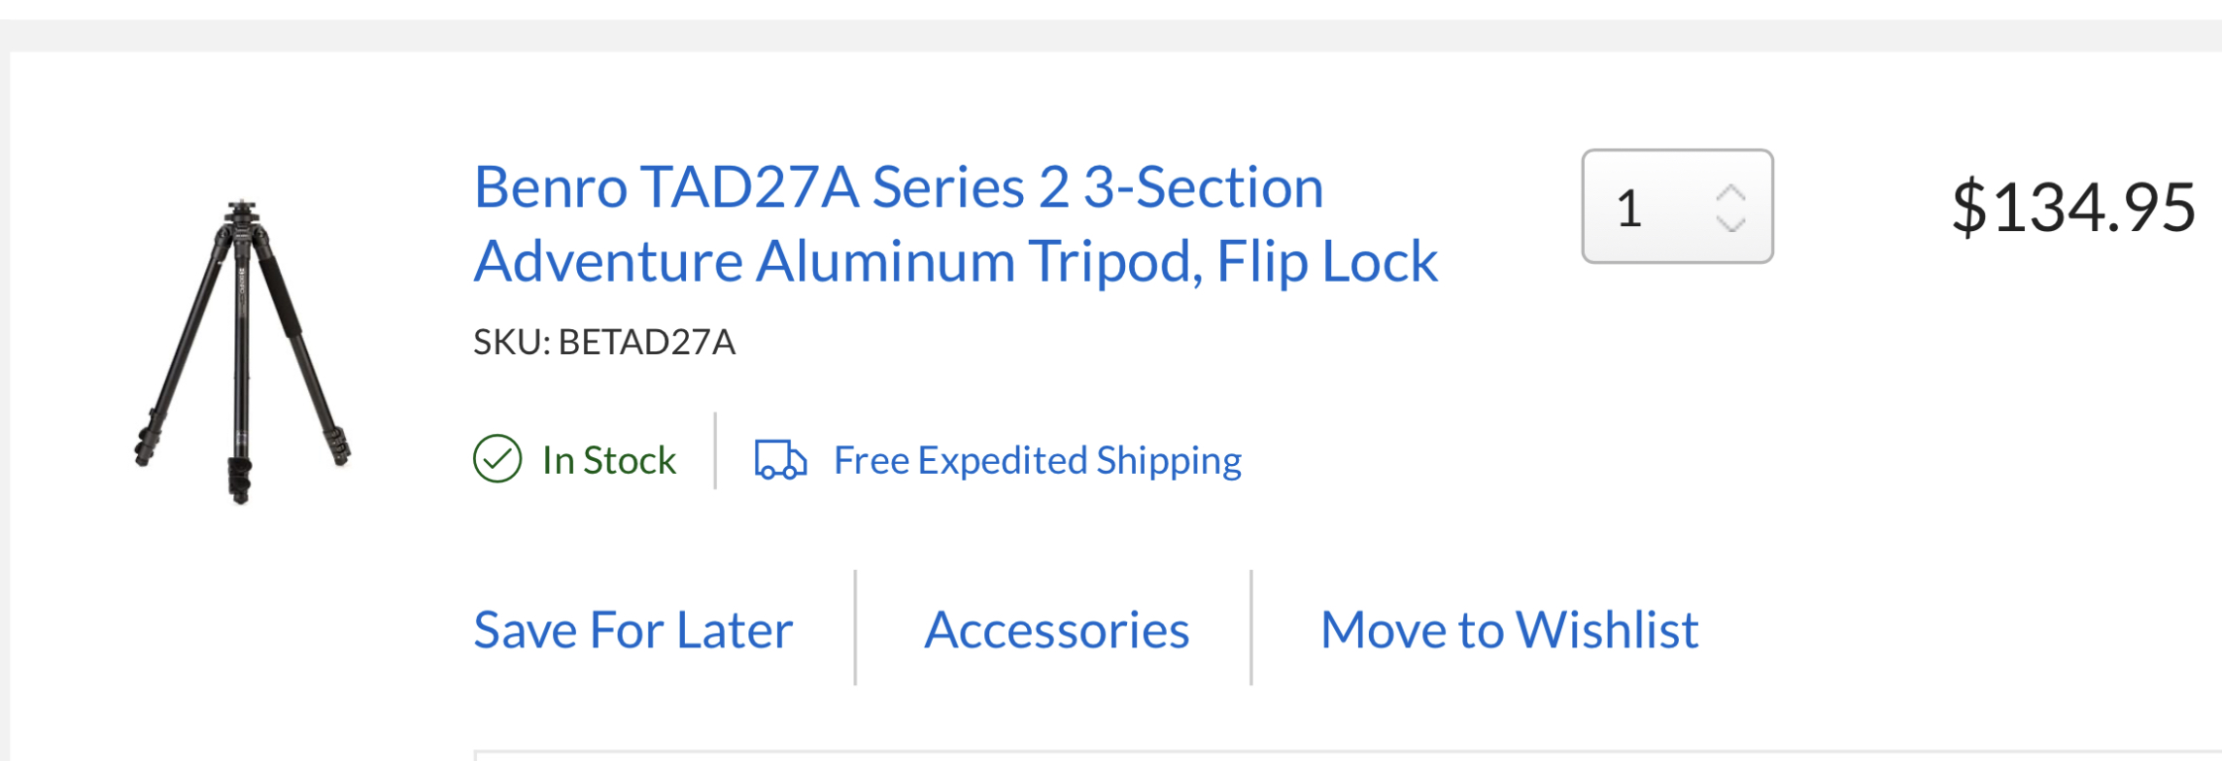Click the SKU: BETAD27A text
The width and height of the screenshot is (2222, 761).
pos(603,343)
